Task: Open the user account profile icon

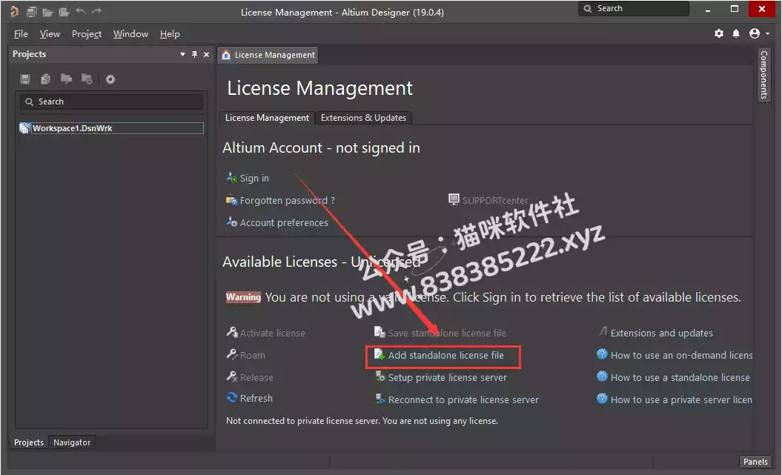Action: click(754, 33)
